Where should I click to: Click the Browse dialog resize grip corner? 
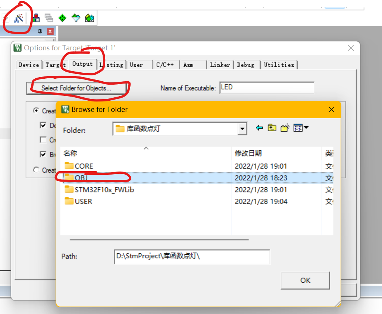pos(338,304)
